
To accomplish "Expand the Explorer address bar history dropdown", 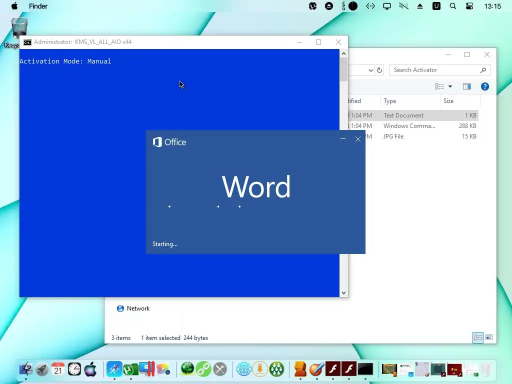I will click(x=370, y=70).
